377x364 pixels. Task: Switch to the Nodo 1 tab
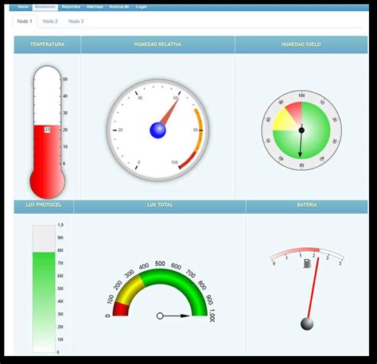click(x=25, y=21)
